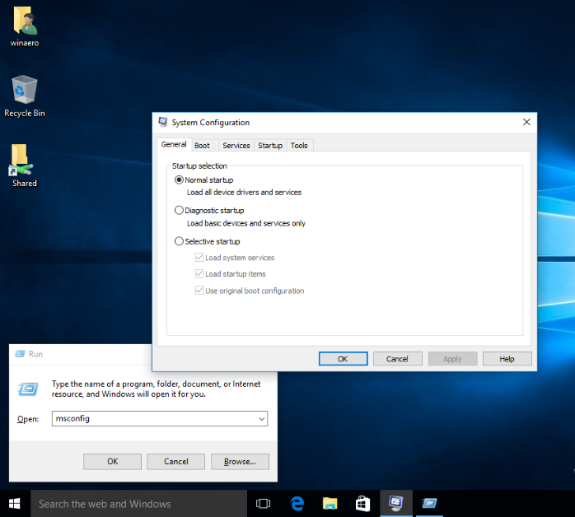This screenshot has height=517, width=575.
Task: Click the Apply button
Action: tap(452, 359)
